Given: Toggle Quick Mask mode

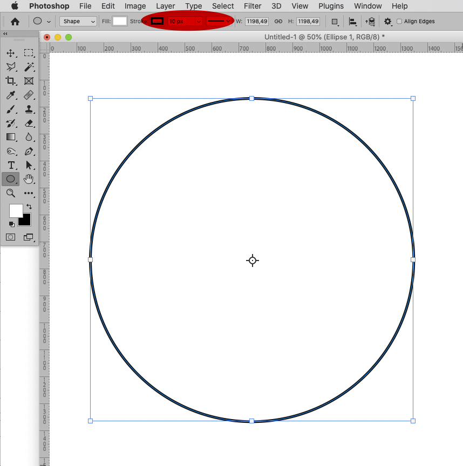Looking at the screenshot, I should pos(10,237).
